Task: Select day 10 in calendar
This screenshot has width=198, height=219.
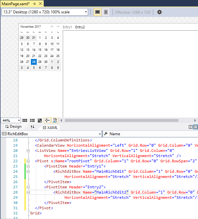Action: coord(52,44)
